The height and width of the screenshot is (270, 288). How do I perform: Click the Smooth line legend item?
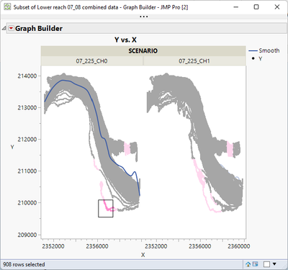click(x=264, y=50)
